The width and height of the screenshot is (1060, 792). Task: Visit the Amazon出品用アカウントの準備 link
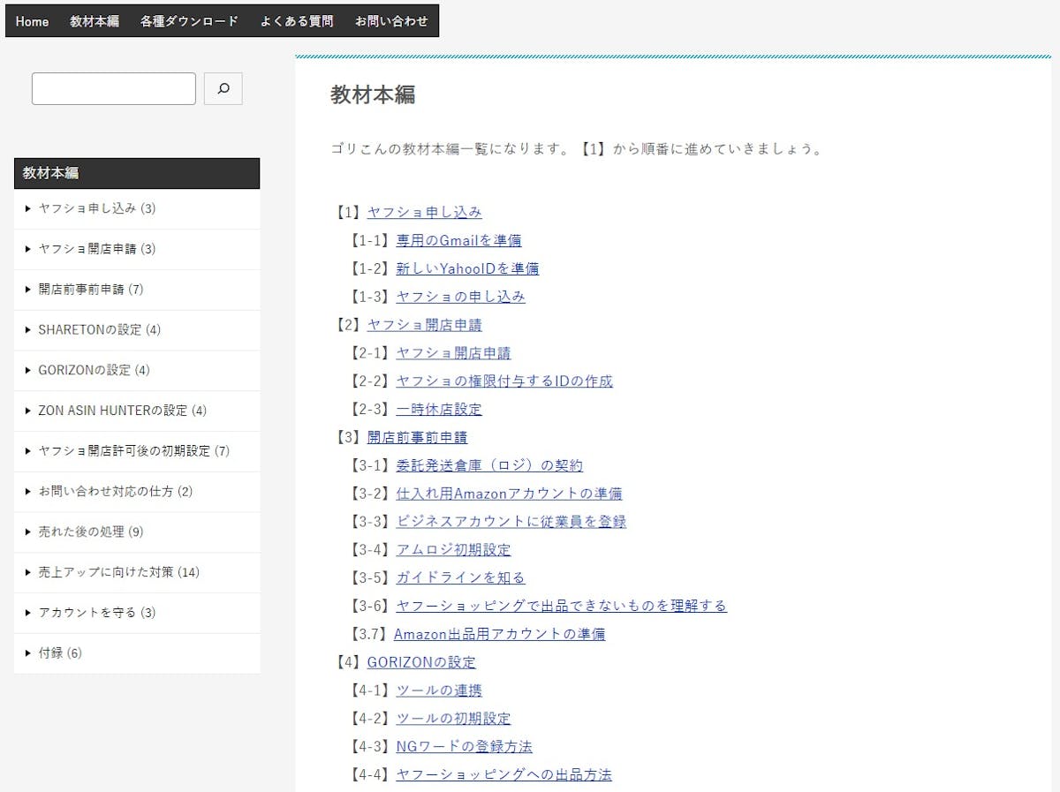(x=499, y=634)
